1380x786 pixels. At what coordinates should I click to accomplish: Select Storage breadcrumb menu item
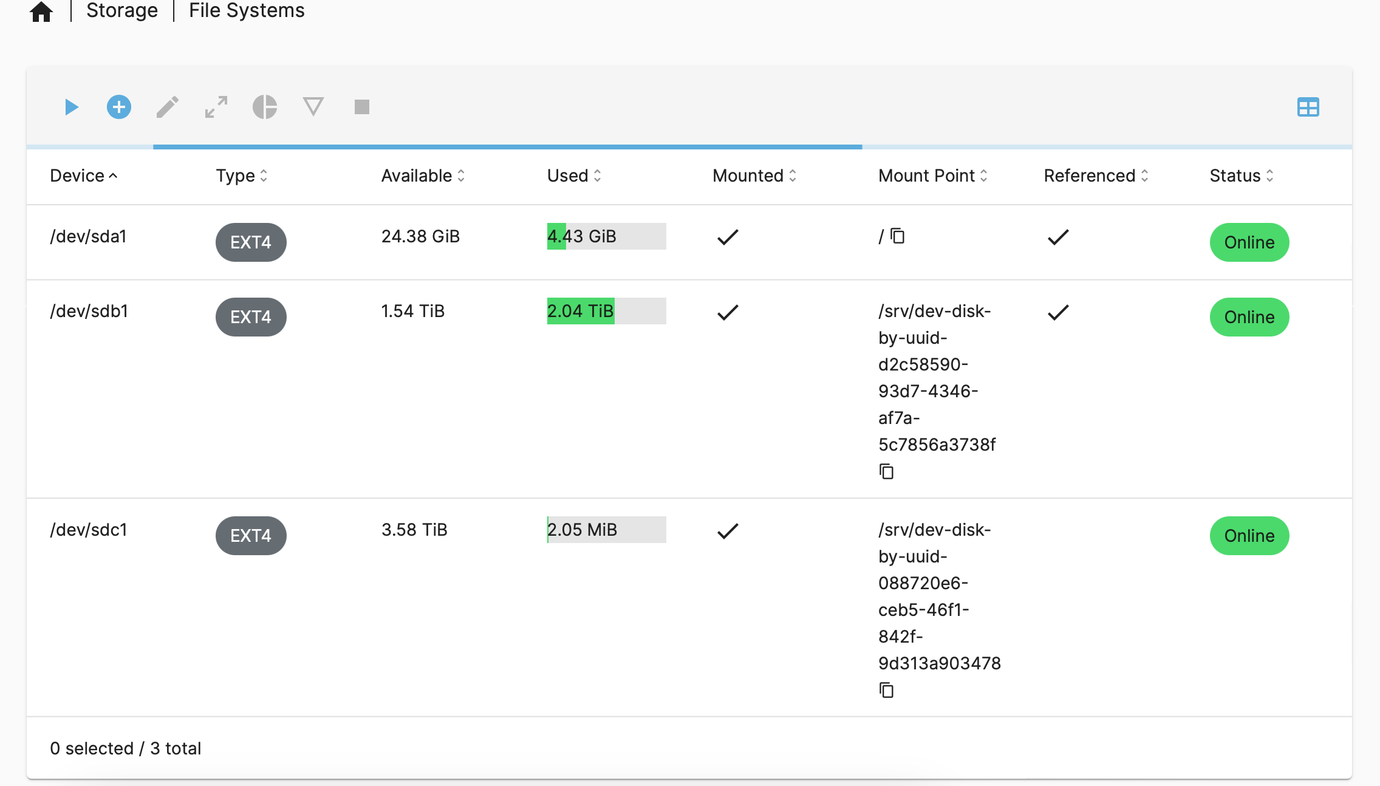pos(121,10)
